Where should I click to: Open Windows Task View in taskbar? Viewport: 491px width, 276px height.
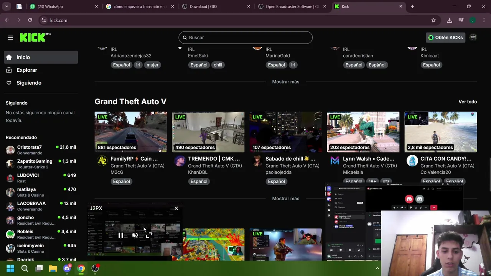(x=39, y=268)
